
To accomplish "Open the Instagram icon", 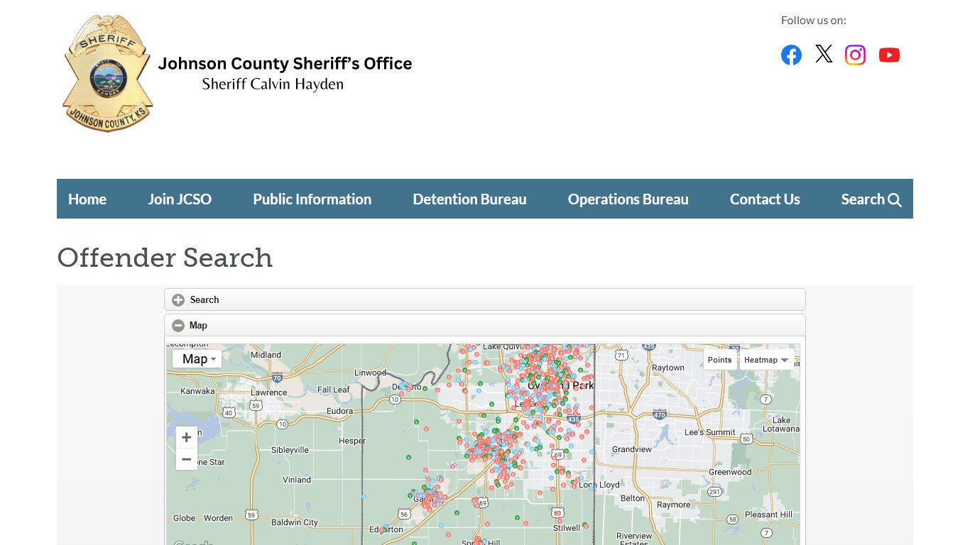I will coord(855,55).
